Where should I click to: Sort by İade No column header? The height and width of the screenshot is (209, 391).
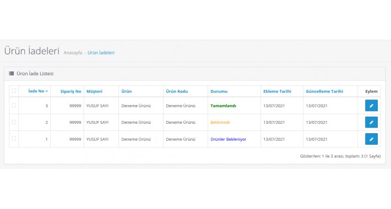point(38,91)
